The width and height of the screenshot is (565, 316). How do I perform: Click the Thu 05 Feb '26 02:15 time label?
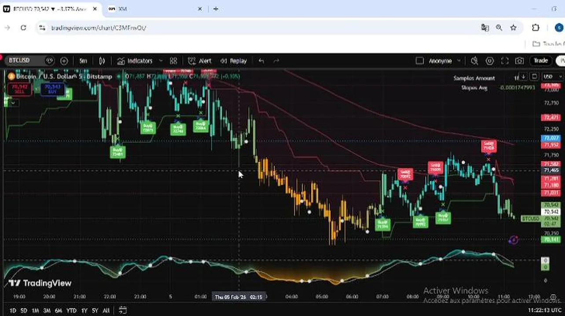pyautogui.click(x=238, y=297)
